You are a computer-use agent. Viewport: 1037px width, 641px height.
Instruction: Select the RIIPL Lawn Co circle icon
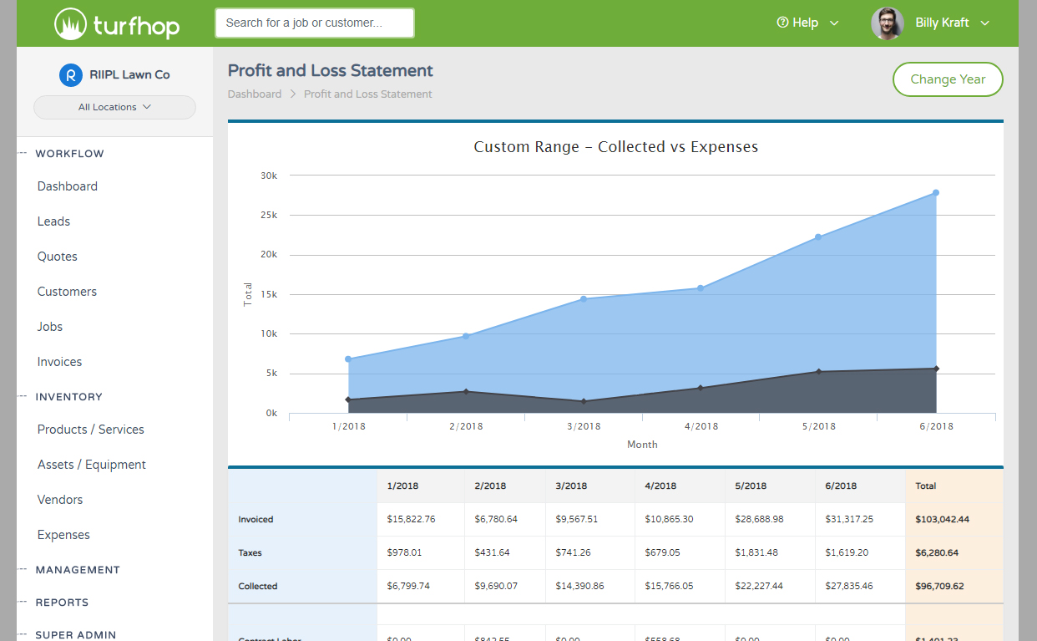point(70,74)
